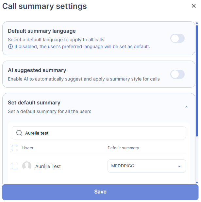Click the info icon under Default summary language
Screen dimensions: 201x202
coord(10,46)
